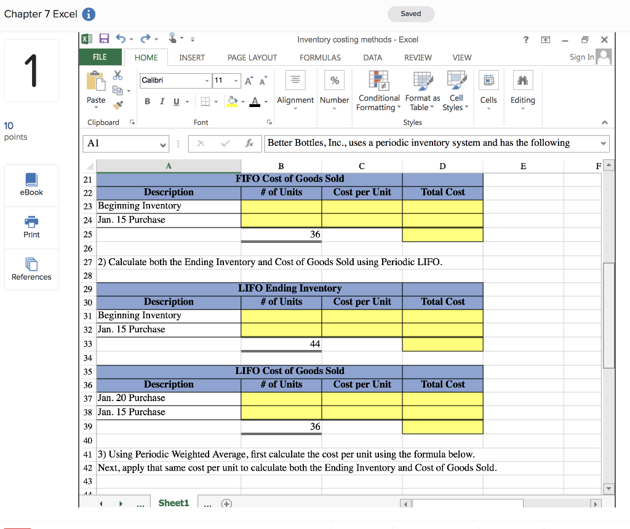Image resolution: width=630 pixels, height=529 pixels.
Task: Click the Insert Function fx icon
Action: pos(250,143)
